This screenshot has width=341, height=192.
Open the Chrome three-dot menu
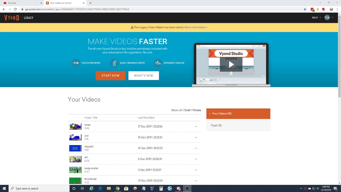(x=337, y=9)
